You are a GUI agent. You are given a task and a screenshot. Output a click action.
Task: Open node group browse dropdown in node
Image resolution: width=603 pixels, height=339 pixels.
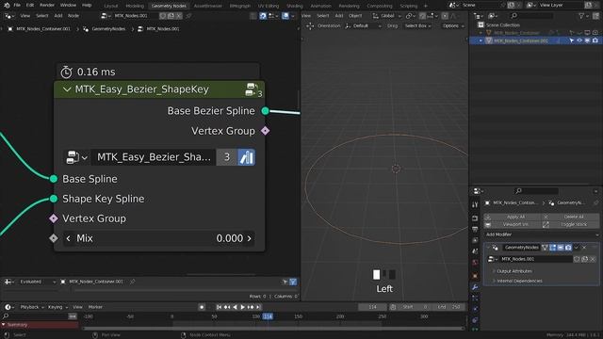click(x=77, y=157)
